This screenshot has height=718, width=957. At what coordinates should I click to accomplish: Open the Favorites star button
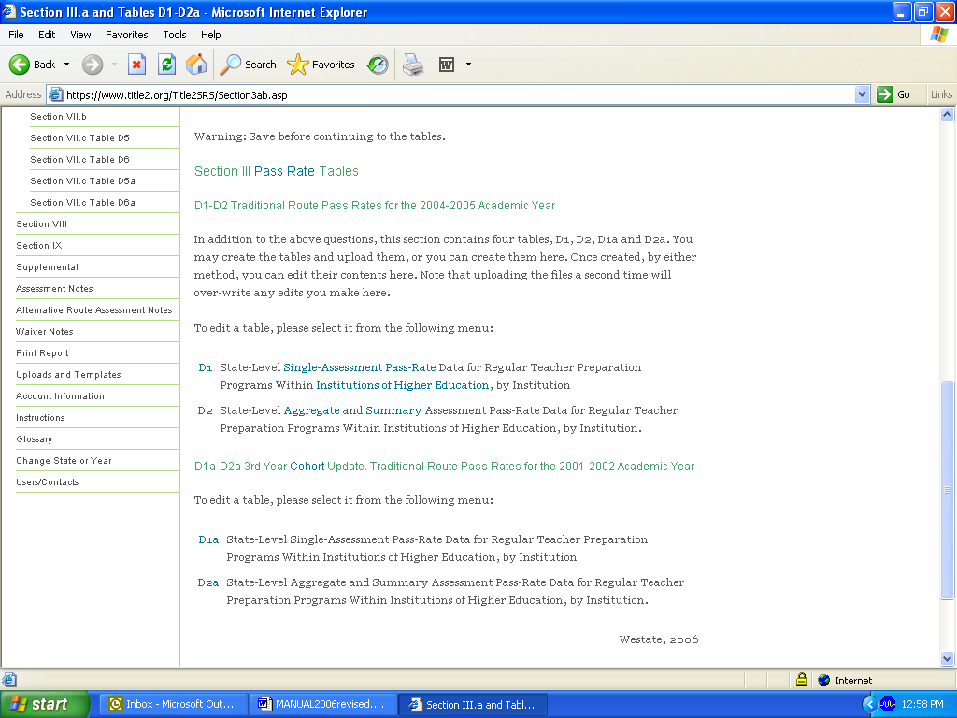pos(321,65)
